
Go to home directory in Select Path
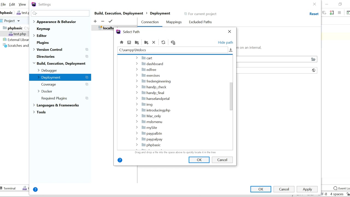pos(122,42)
